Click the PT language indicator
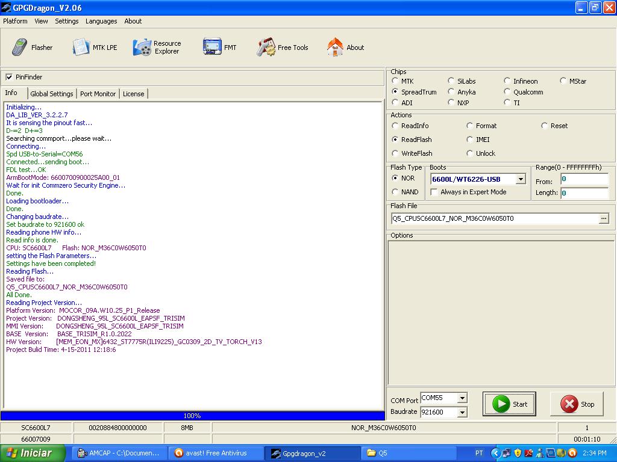The image size is (617, 462). point(479,453)
